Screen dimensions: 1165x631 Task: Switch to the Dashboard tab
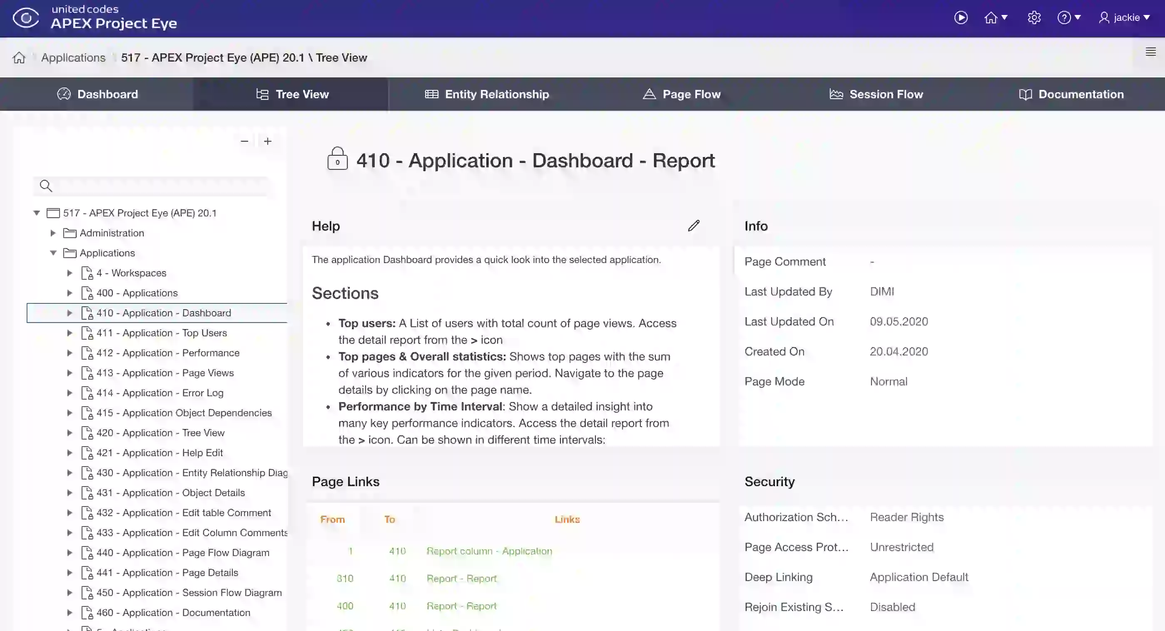click(97, 94)
